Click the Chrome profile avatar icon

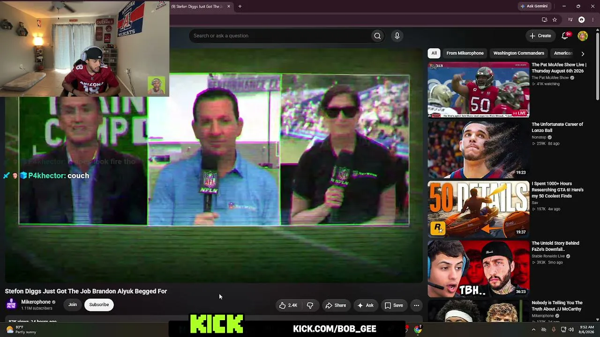click(582, 20)
